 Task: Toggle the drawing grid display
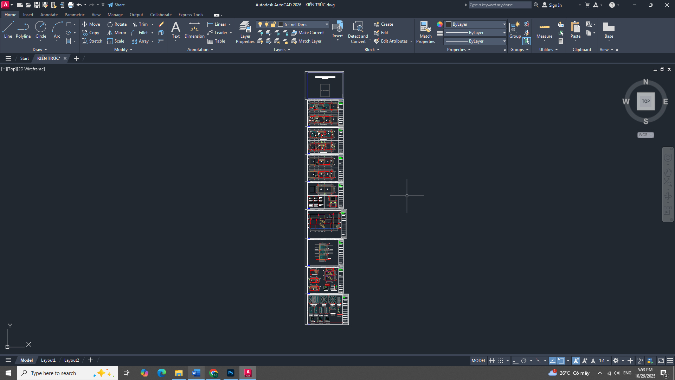(492, 361)
